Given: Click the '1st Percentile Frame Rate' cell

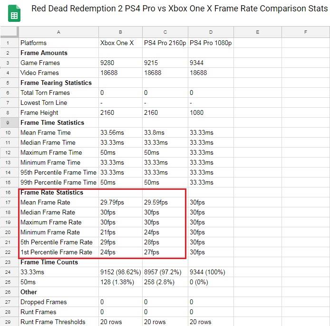Looking at the screenshot, I should (58, 252).
